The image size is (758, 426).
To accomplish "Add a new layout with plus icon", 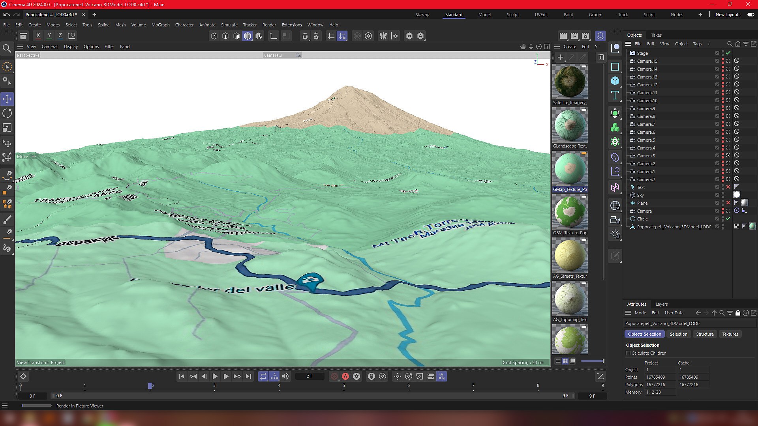I will (700, 15).
